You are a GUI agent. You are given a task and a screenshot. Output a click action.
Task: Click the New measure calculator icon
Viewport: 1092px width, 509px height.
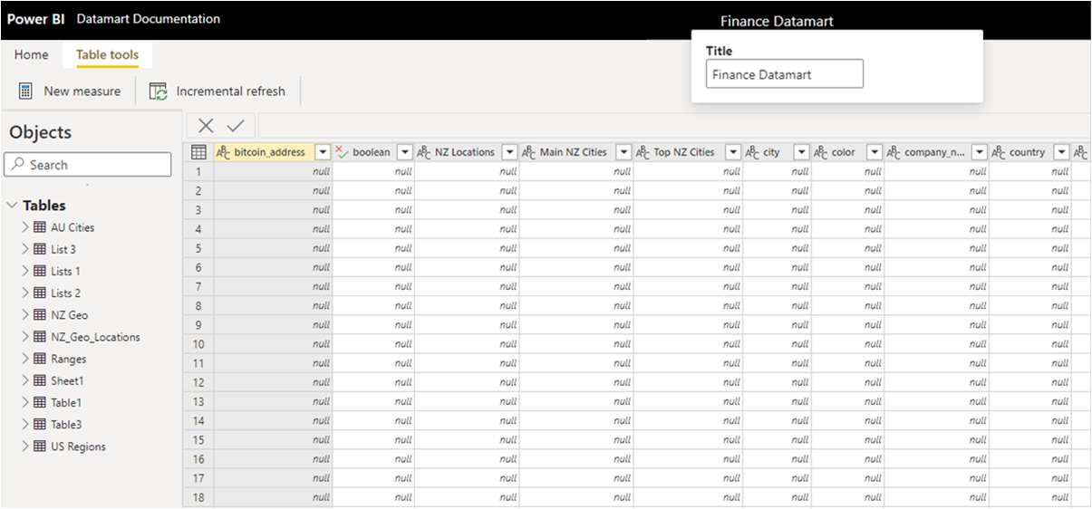[26, 91]
